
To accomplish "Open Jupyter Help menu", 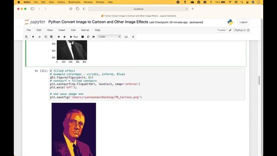I will [x=97, y=30].
